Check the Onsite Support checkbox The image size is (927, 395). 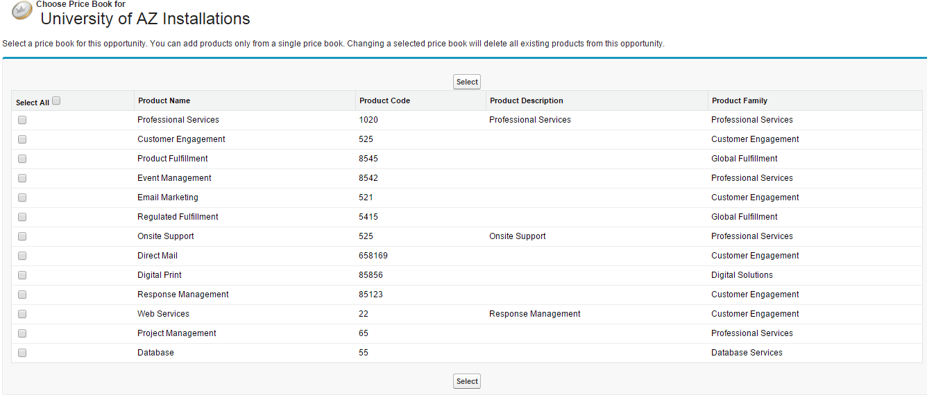(22, 236)
